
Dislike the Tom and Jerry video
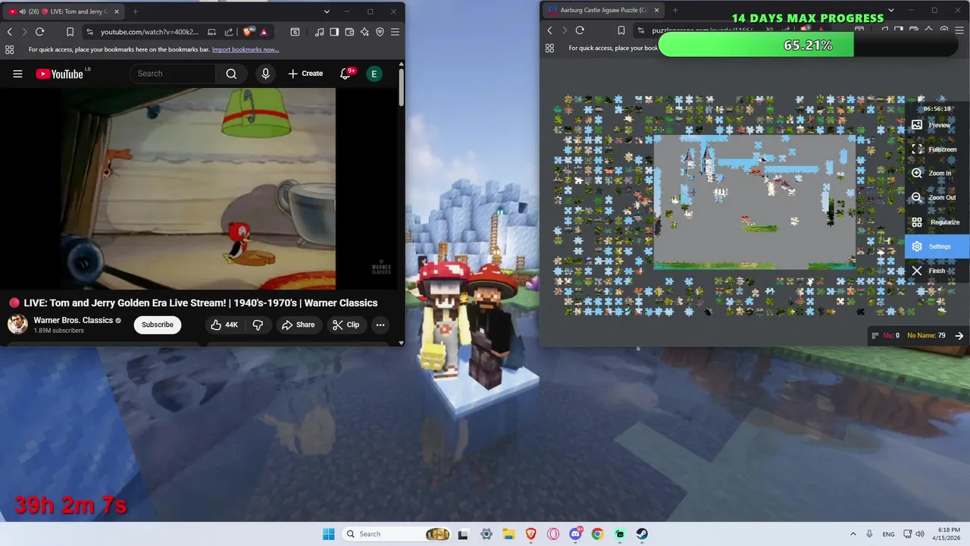pyautogui.click(x=258, y=325)
